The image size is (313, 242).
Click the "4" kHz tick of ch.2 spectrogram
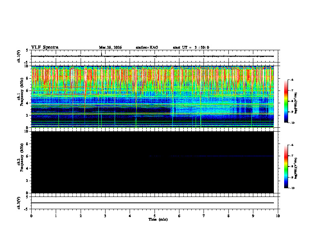point(28,168)
